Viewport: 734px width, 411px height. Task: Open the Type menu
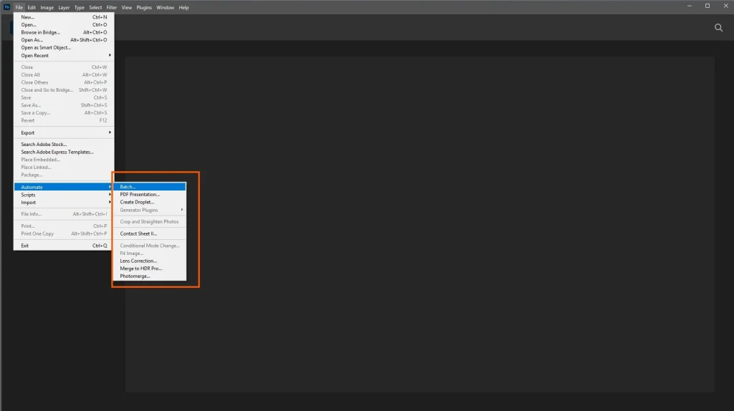pos(79,7)
